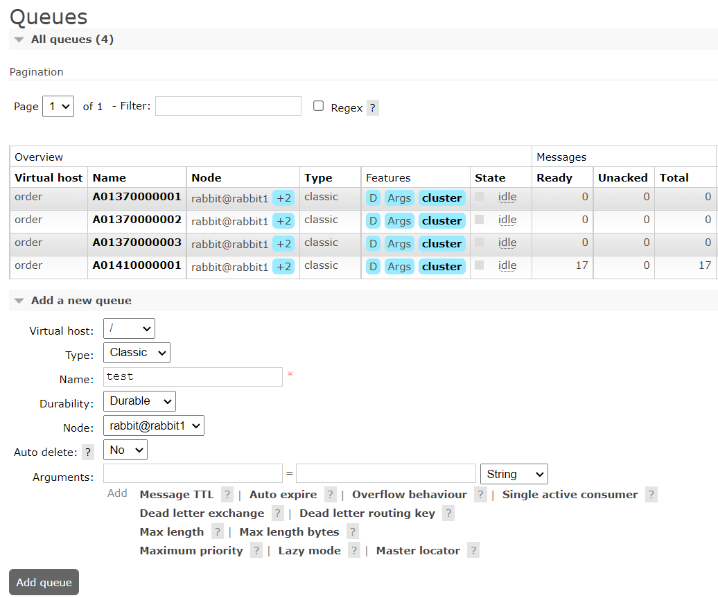Open the argument type String dropdown
This screenshot has height=598, width=718.
pyautogui.click(x=514, y=475)
